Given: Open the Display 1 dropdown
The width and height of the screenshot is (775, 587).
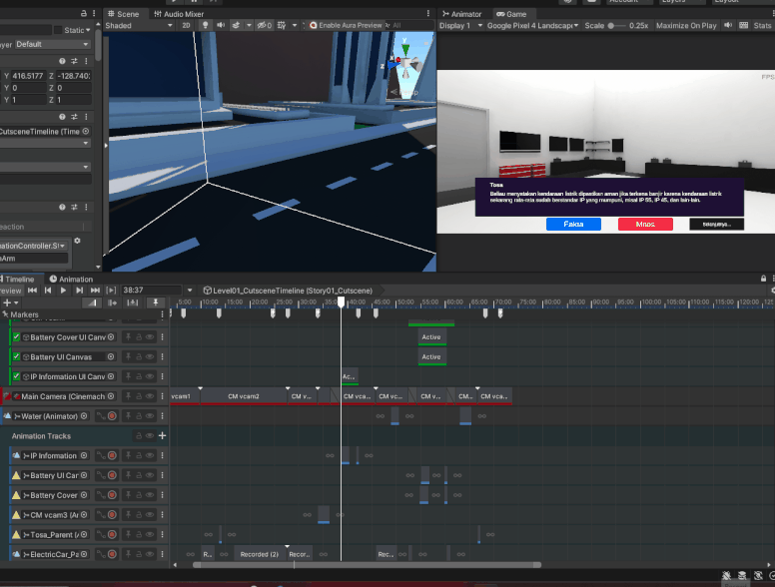Looking at the screenshot, I should [x=459, y=26].
